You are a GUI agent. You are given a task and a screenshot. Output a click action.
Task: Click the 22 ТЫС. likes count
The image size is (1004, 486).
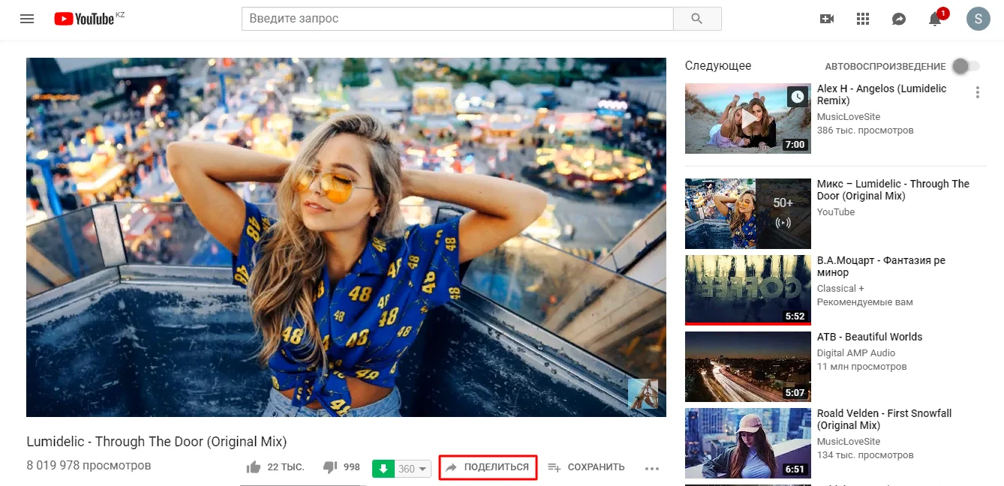[x=286, y=467]
